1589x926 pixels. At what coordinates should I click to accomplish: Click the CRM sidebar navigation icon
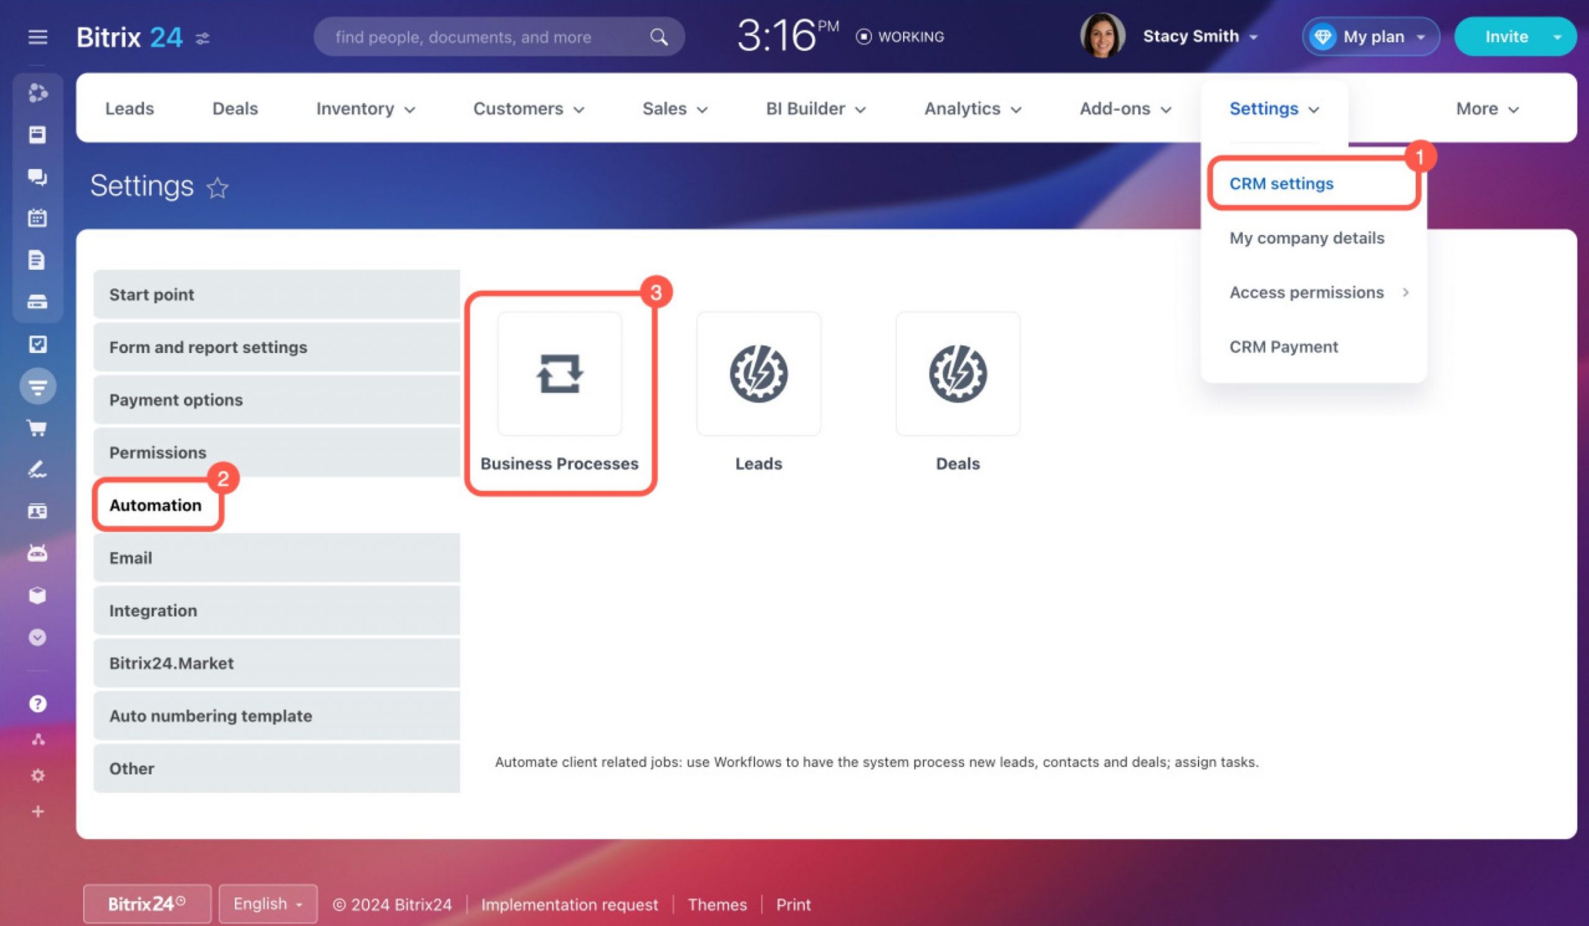(37, 386)
